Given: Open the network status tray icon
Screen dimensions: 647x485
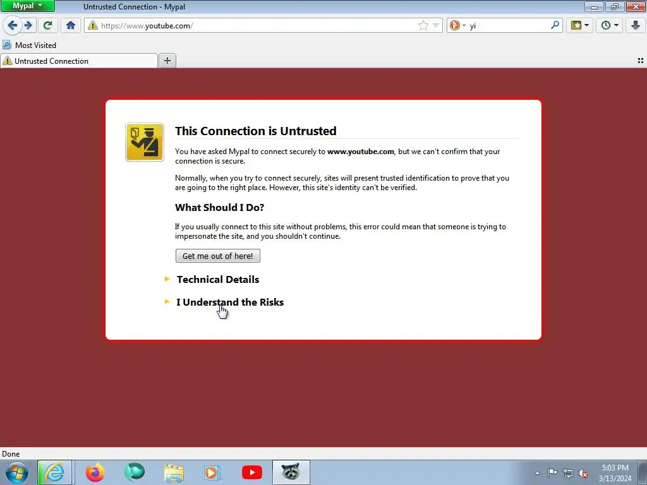Looking at the screenshot, I should click(x=568, y=473).
